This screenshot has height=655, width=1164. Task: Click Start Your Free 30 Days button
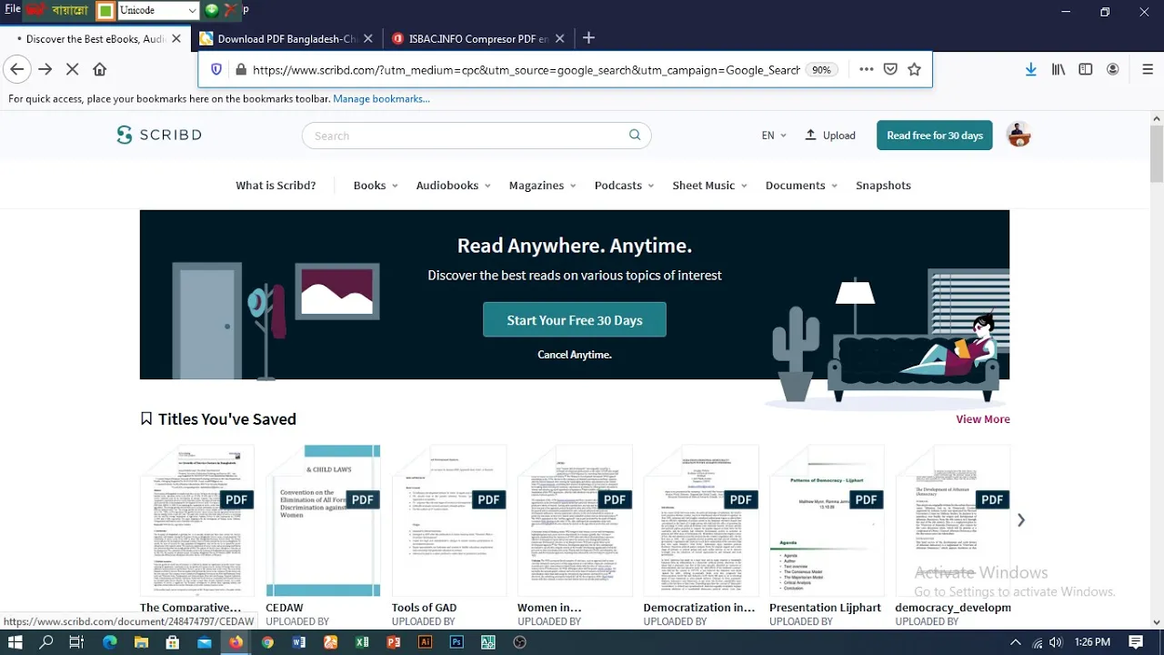click(x=575, y=320)
